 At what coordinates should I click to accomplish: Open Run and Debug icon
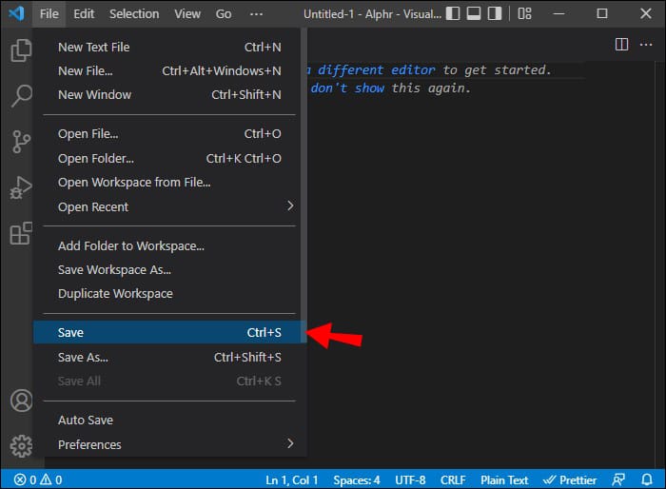(20, 187)
